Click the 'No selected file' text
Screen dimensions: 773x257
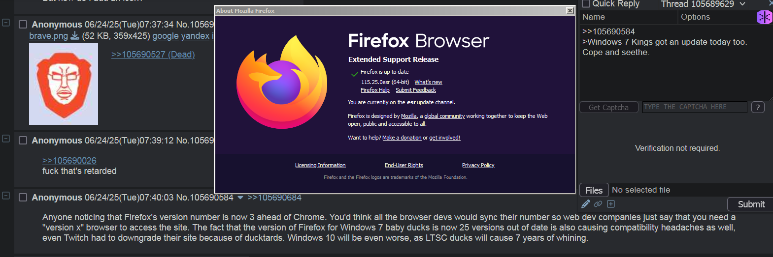(x=641, y=190)
